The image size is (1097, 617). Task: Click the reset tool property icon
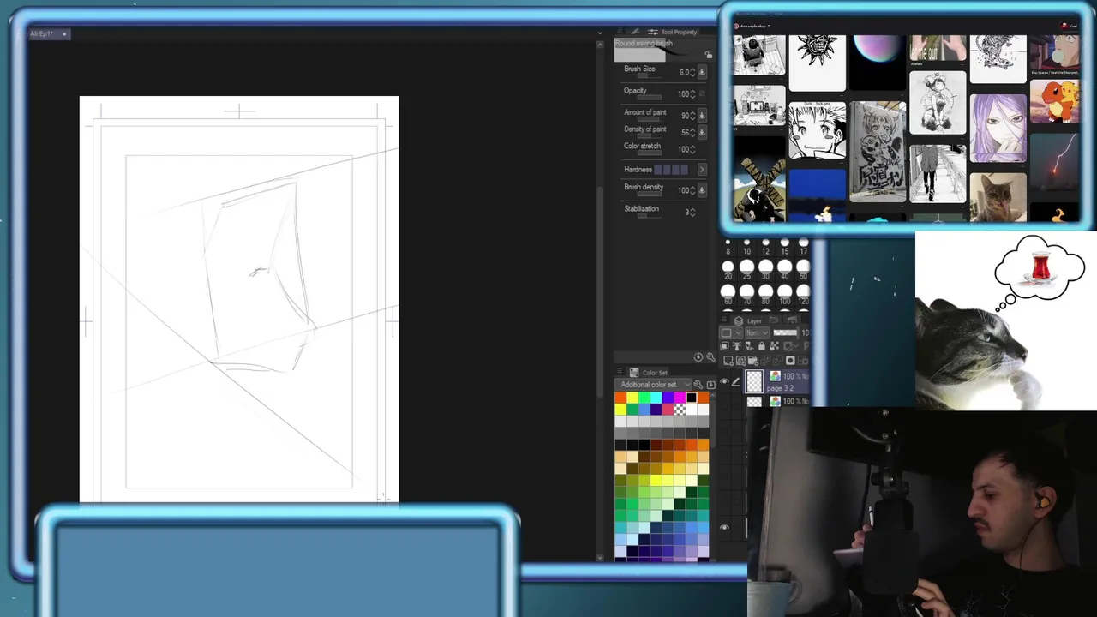click(x=698, y=356)
